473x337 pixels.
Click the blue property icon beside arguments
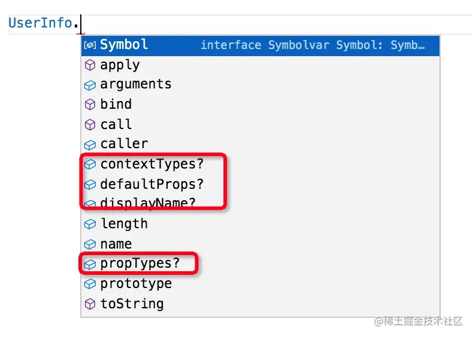[90, 85]
